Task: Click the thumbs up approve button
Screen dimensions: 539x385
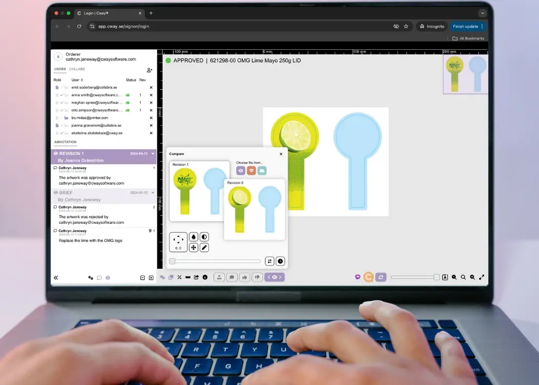Action: [244, 277]
